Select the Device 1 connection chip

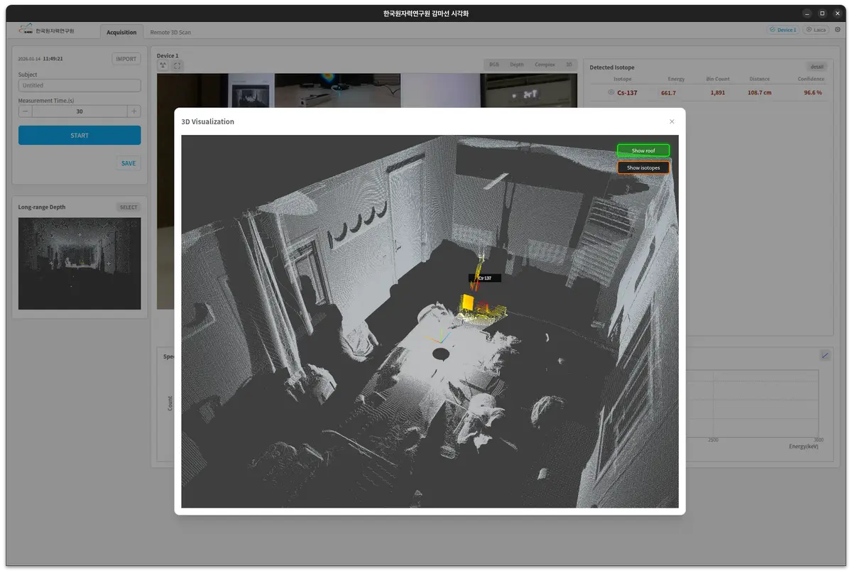click(x=782, y=31)
